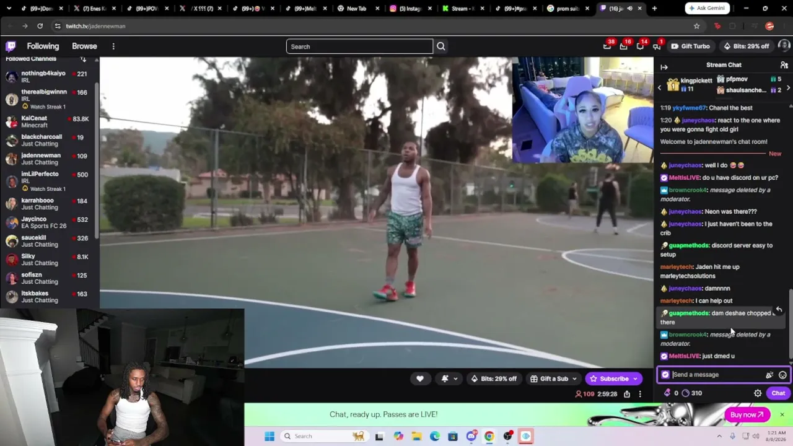
Task: Click Bits: 29% off below the stream
Action: 494,378
